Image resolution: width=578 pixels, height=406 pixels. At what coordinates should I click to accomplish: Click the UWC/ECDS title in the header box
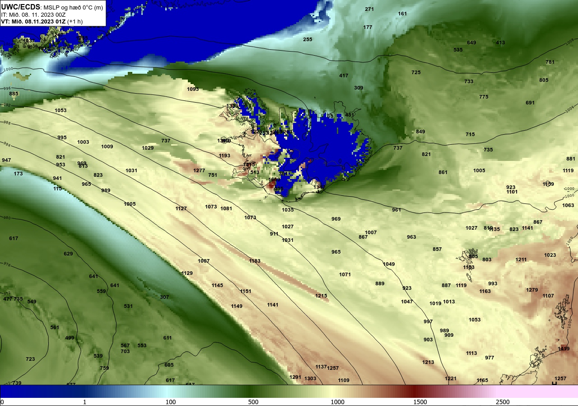pyautogui.click(x=21, y=7)
